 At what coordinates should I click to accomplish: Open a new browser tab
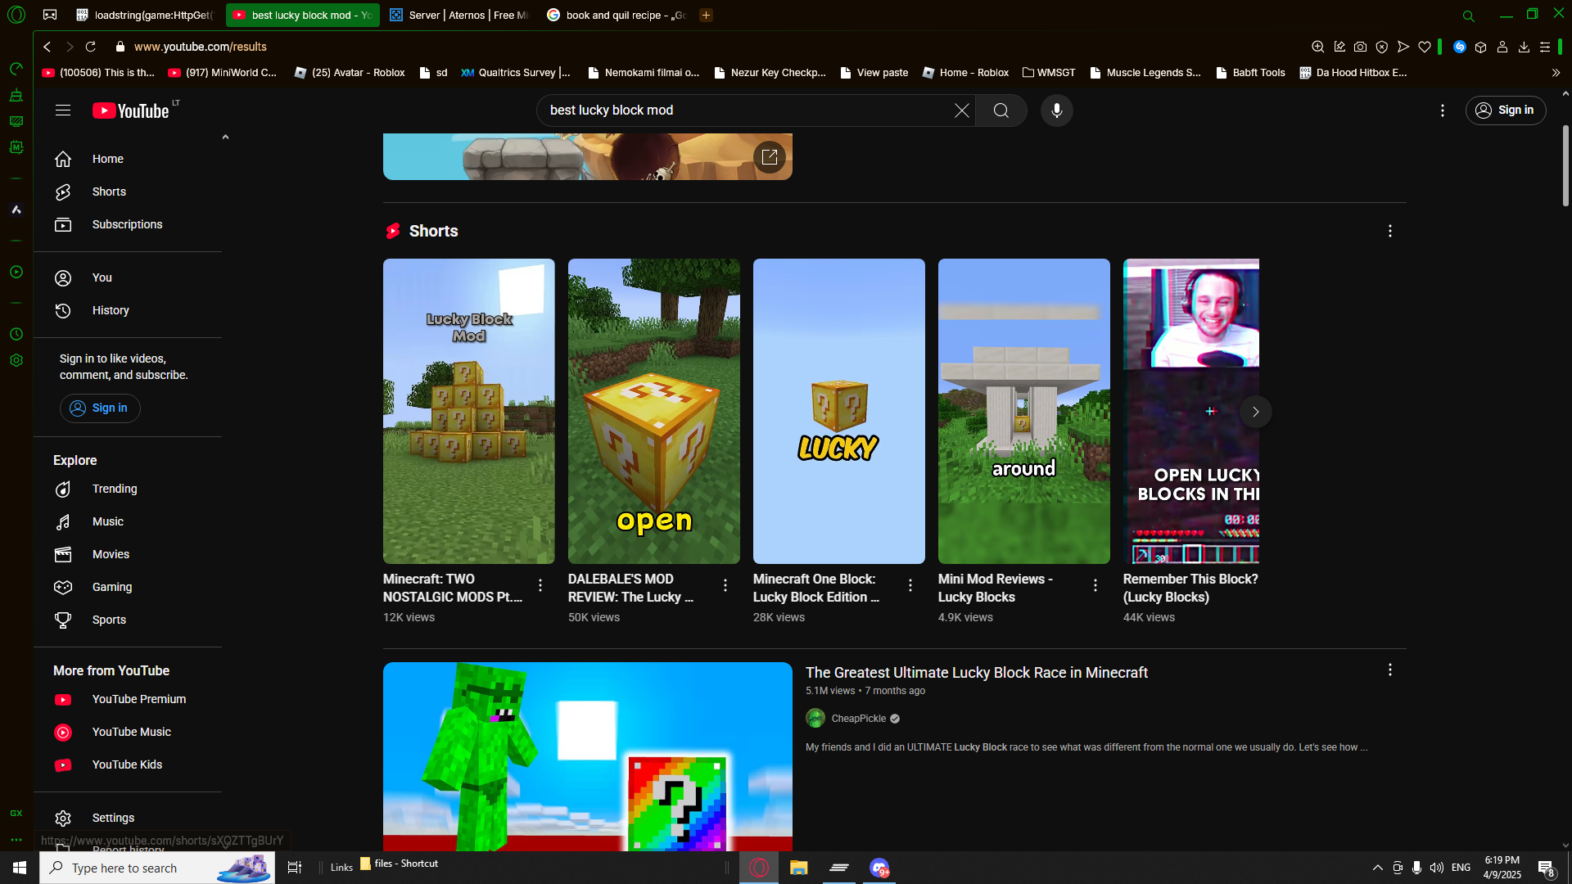point(706,15)
